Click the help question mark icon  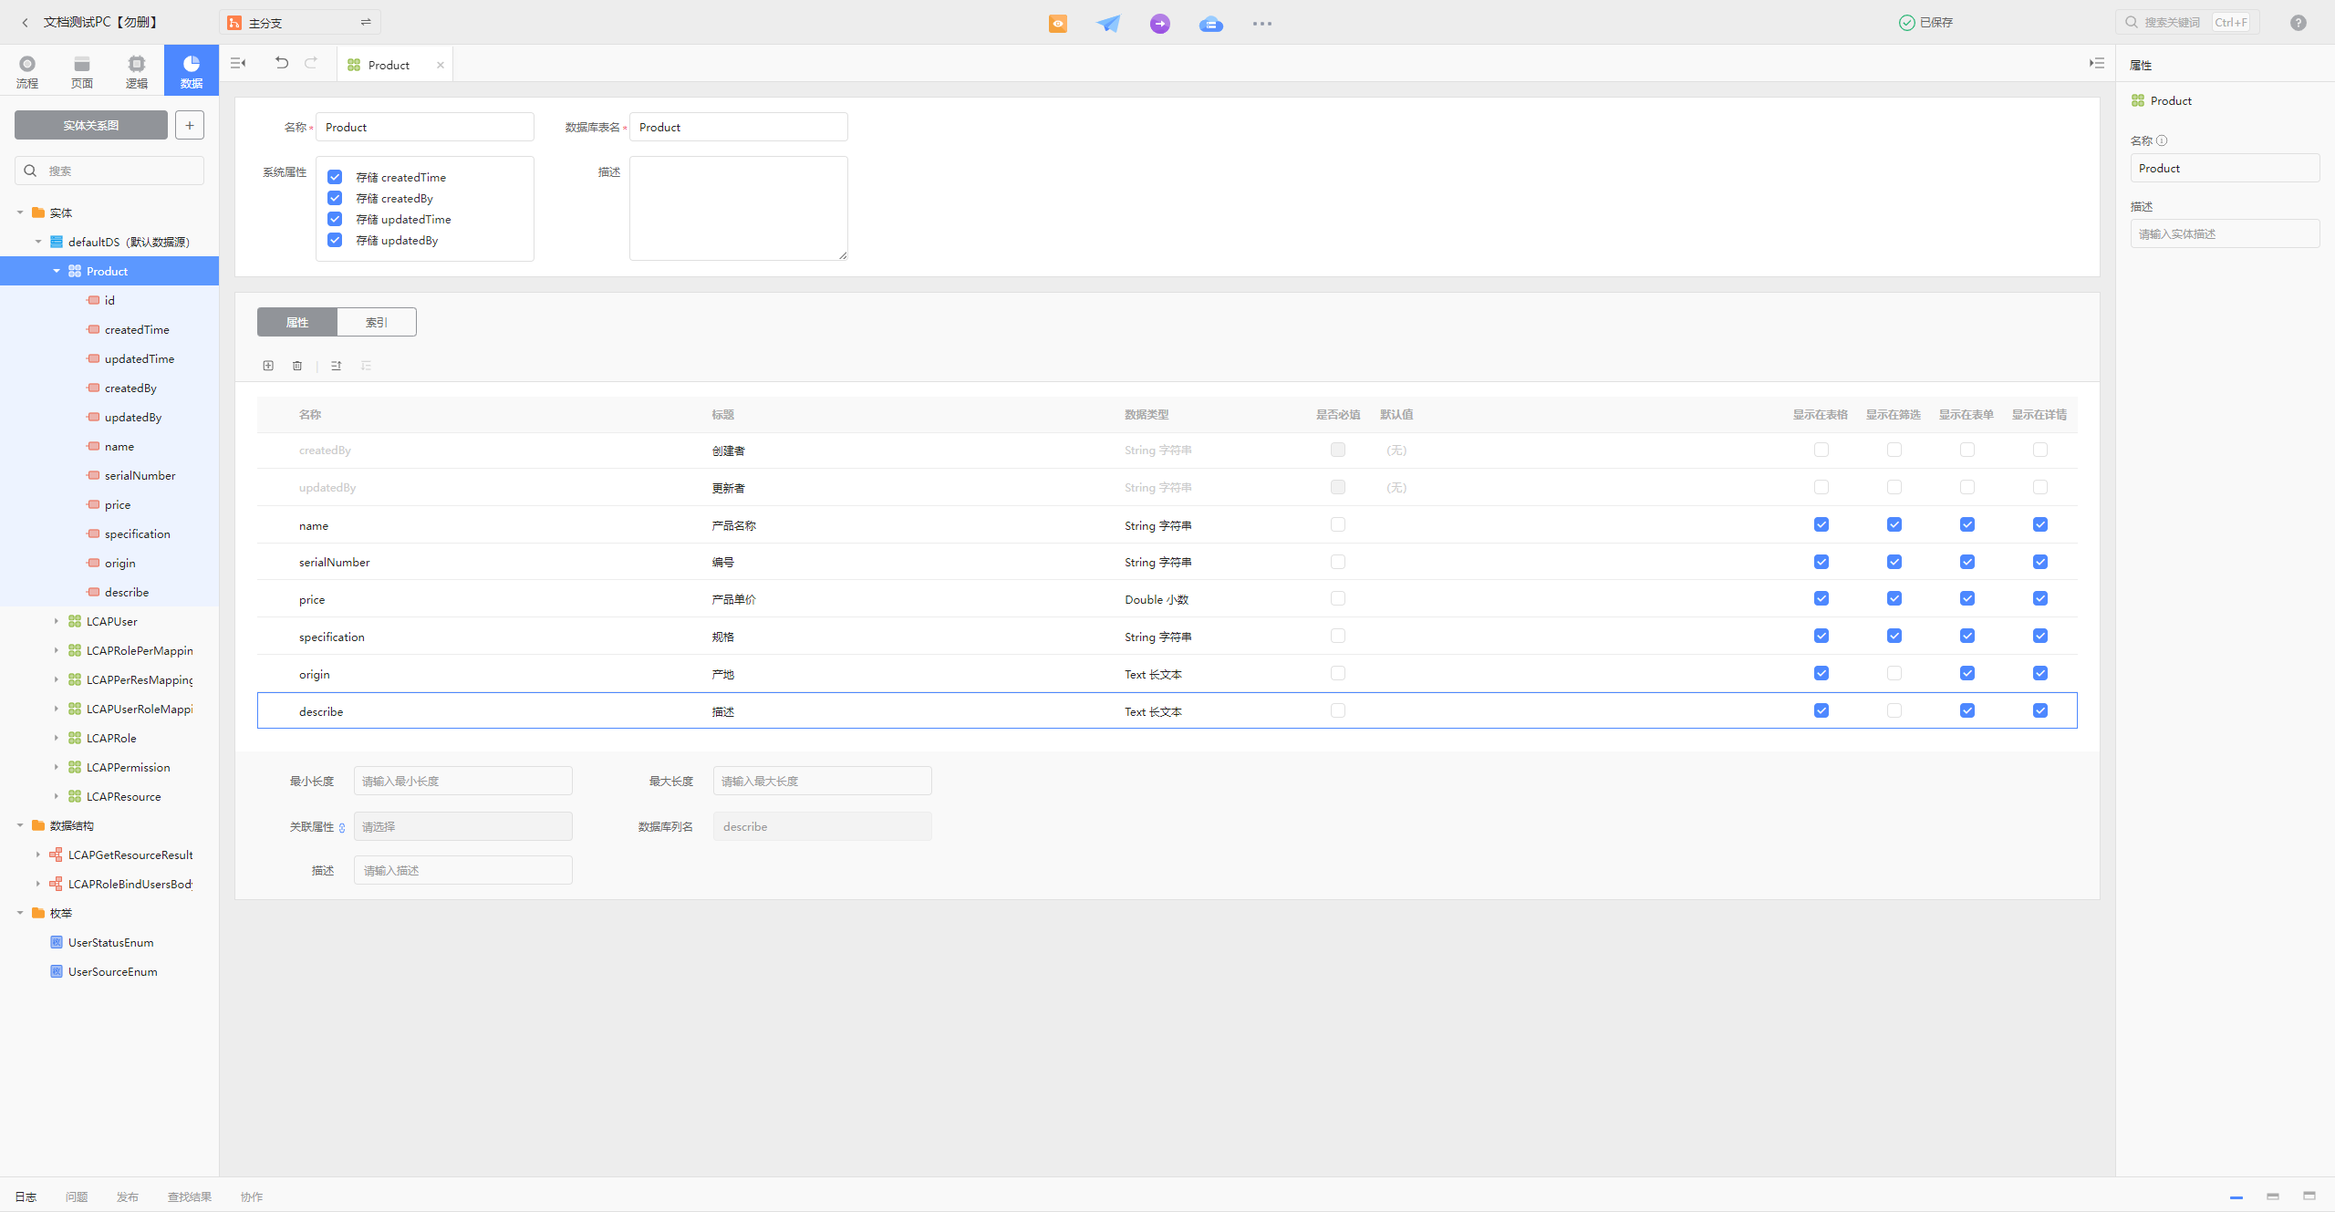(2299, 23)
